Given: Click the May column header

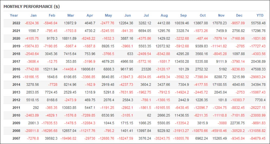Looking at the screenshot, I should (x=108, y=15).
